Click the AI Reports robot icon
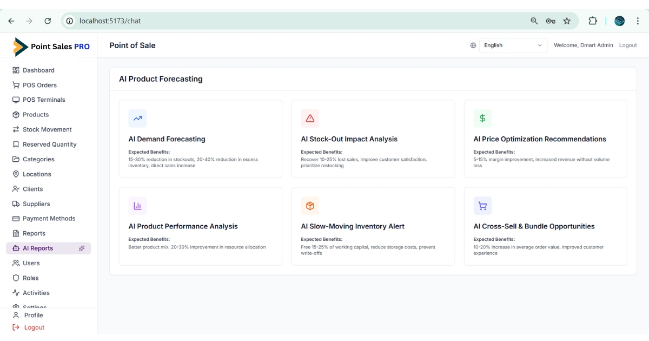The width and height of the screenshot is (649, 341). point(16,248)
